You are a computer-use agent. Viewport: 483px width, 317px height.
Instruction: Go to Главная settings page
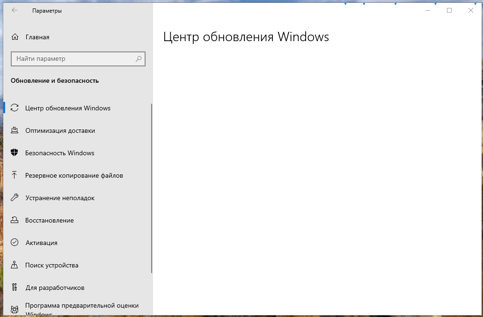pyautogui.click(x=37, y=37)
